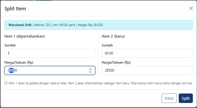This screenshot has height=108, width=197.
Task: Click the Warna: 722 text
Action: click(x=42, y=25)
